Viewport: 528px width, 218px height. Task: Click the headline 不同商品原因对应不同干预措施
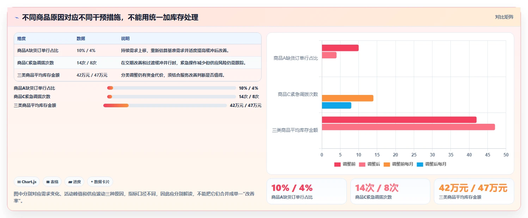pos(110,17)
